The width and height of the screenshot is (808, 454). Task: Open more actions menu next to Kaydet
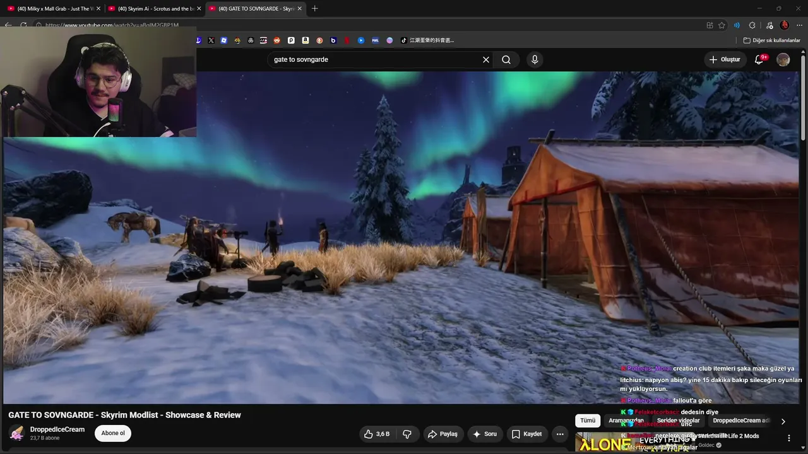[x=560, y=434]
